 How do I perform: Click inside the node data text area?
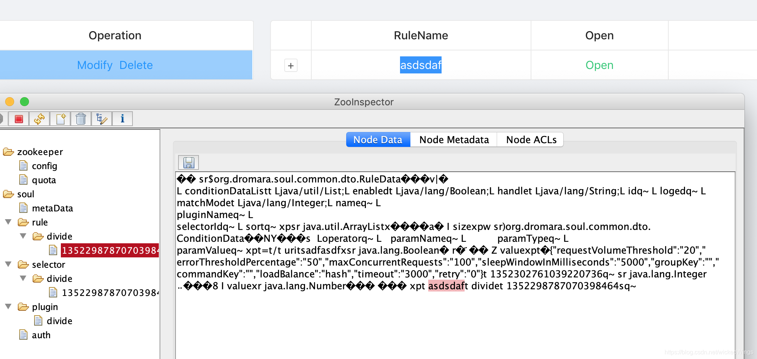coord(455,265)
